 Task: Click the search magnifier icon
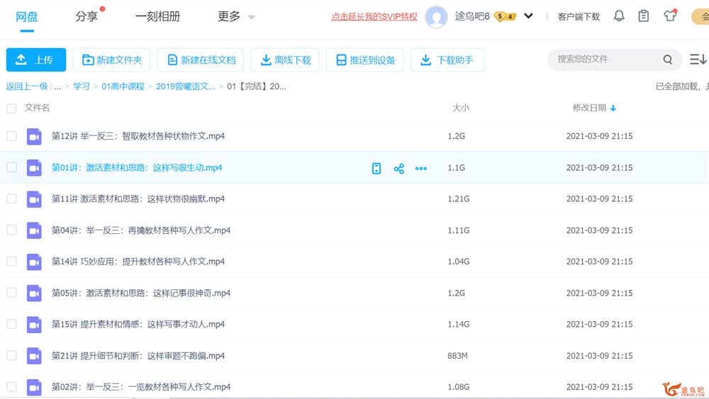(x=668, y=60)
